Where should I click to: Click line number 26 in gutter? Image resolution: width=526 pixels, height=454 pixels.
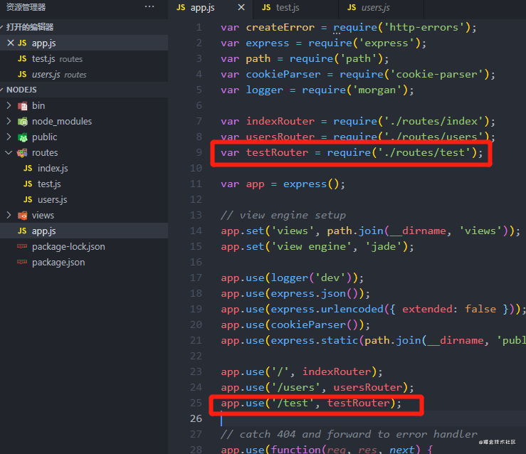[196, 418]
